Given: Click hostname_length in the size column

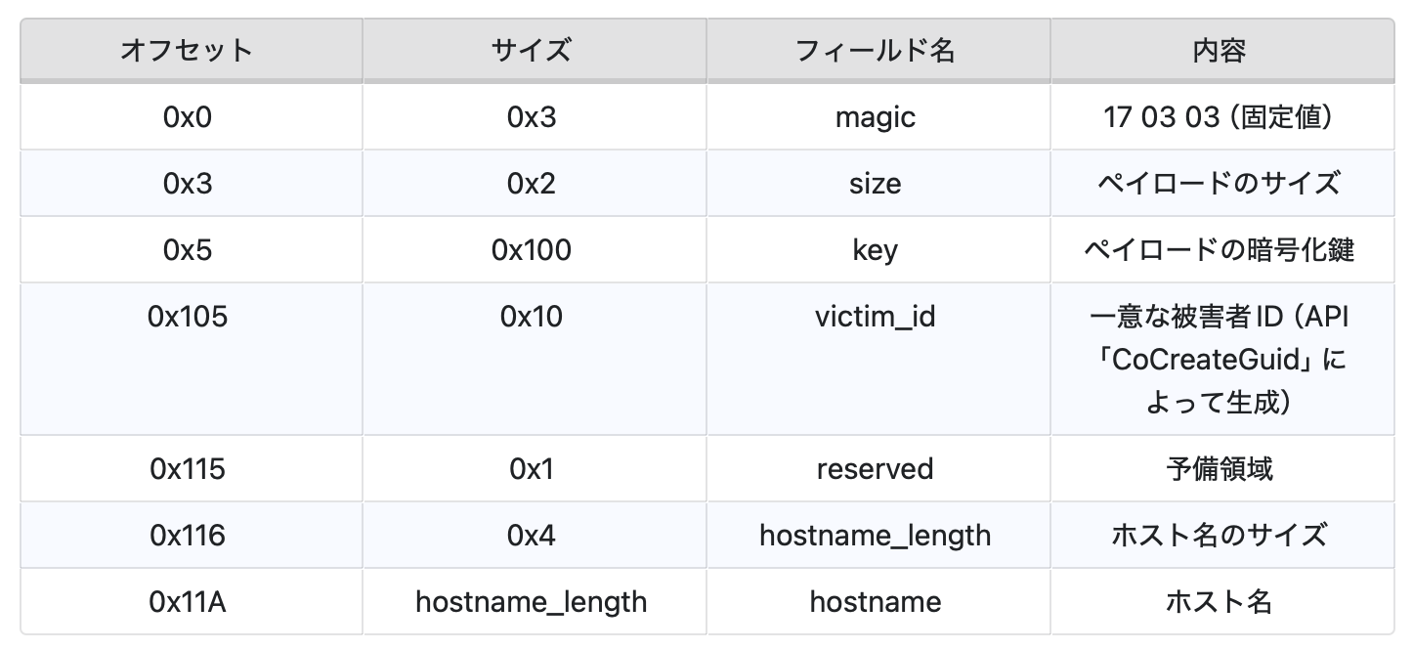Looking at the screenshot, I should [532, 602].
